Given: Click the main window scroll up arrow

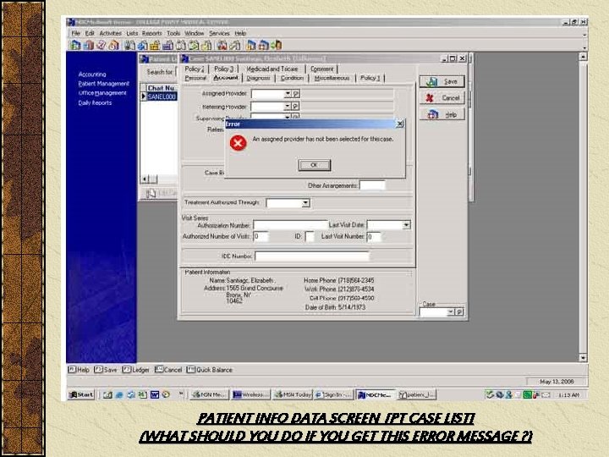Looking at the screenshot, I should tap(583, 57).
